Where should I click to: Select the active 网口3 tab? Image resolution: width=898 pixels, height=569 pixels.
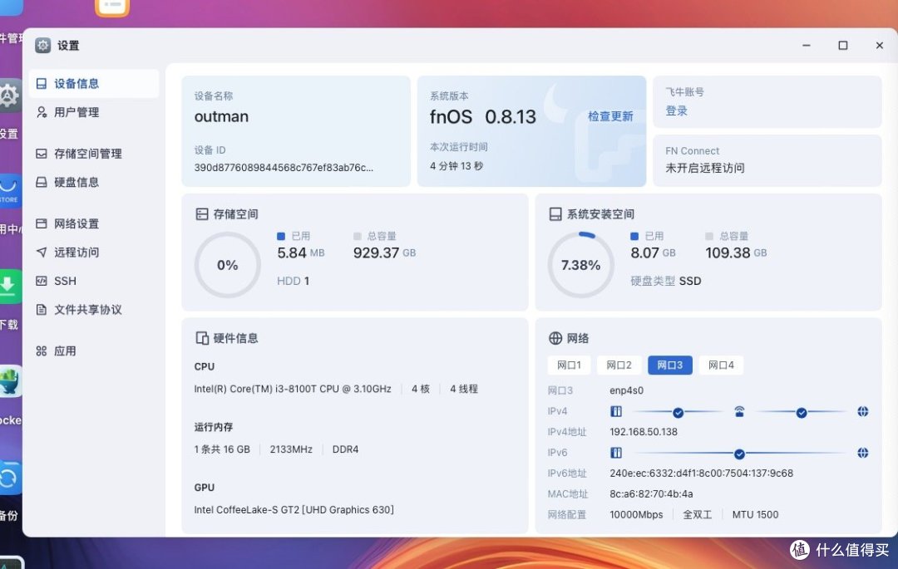coord(669,365)
